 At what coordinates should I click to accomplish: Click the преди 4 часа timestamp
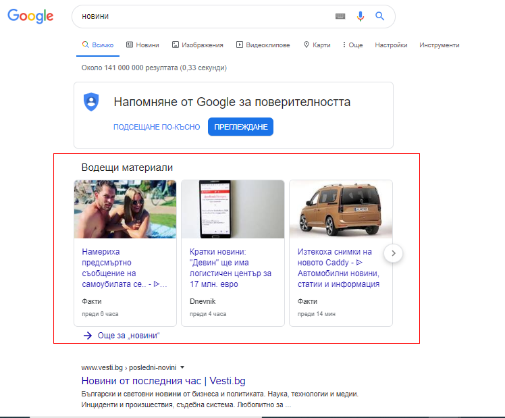point(208,314)
